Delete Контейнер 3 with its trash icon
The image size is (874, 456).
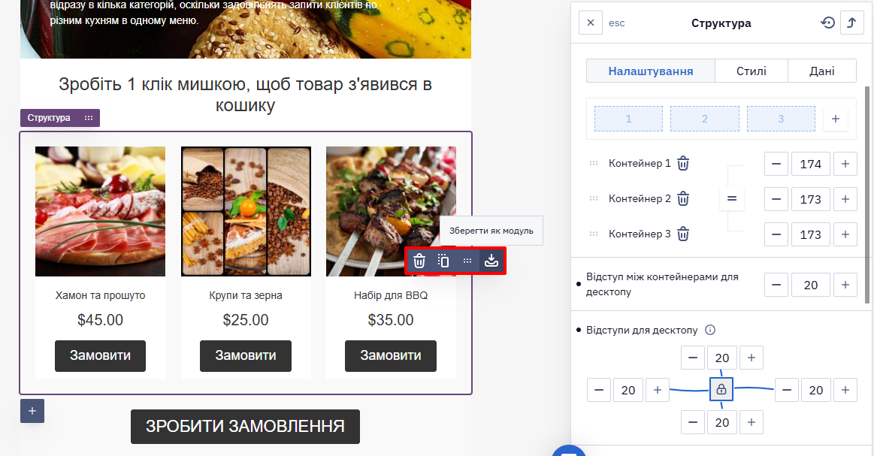click(683, 234)
